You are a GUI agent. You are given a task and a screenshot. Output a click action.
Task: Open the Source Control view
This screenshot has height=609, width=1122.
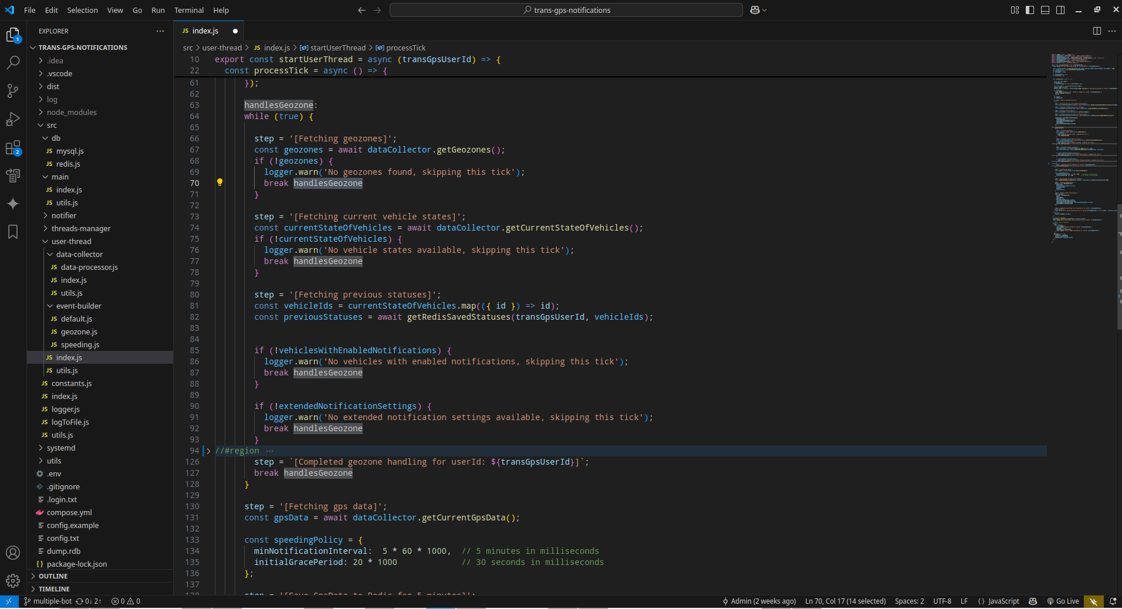click(13, 90)
